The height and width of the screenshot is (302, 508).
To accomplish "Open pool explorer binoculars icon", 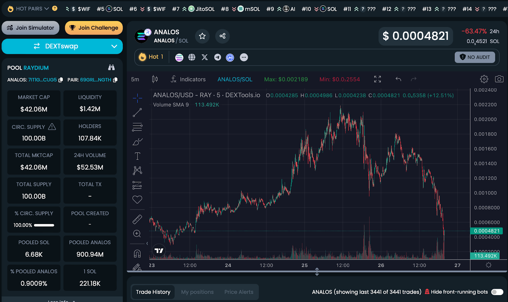I will pyautogui.click(x=111, y=67).
